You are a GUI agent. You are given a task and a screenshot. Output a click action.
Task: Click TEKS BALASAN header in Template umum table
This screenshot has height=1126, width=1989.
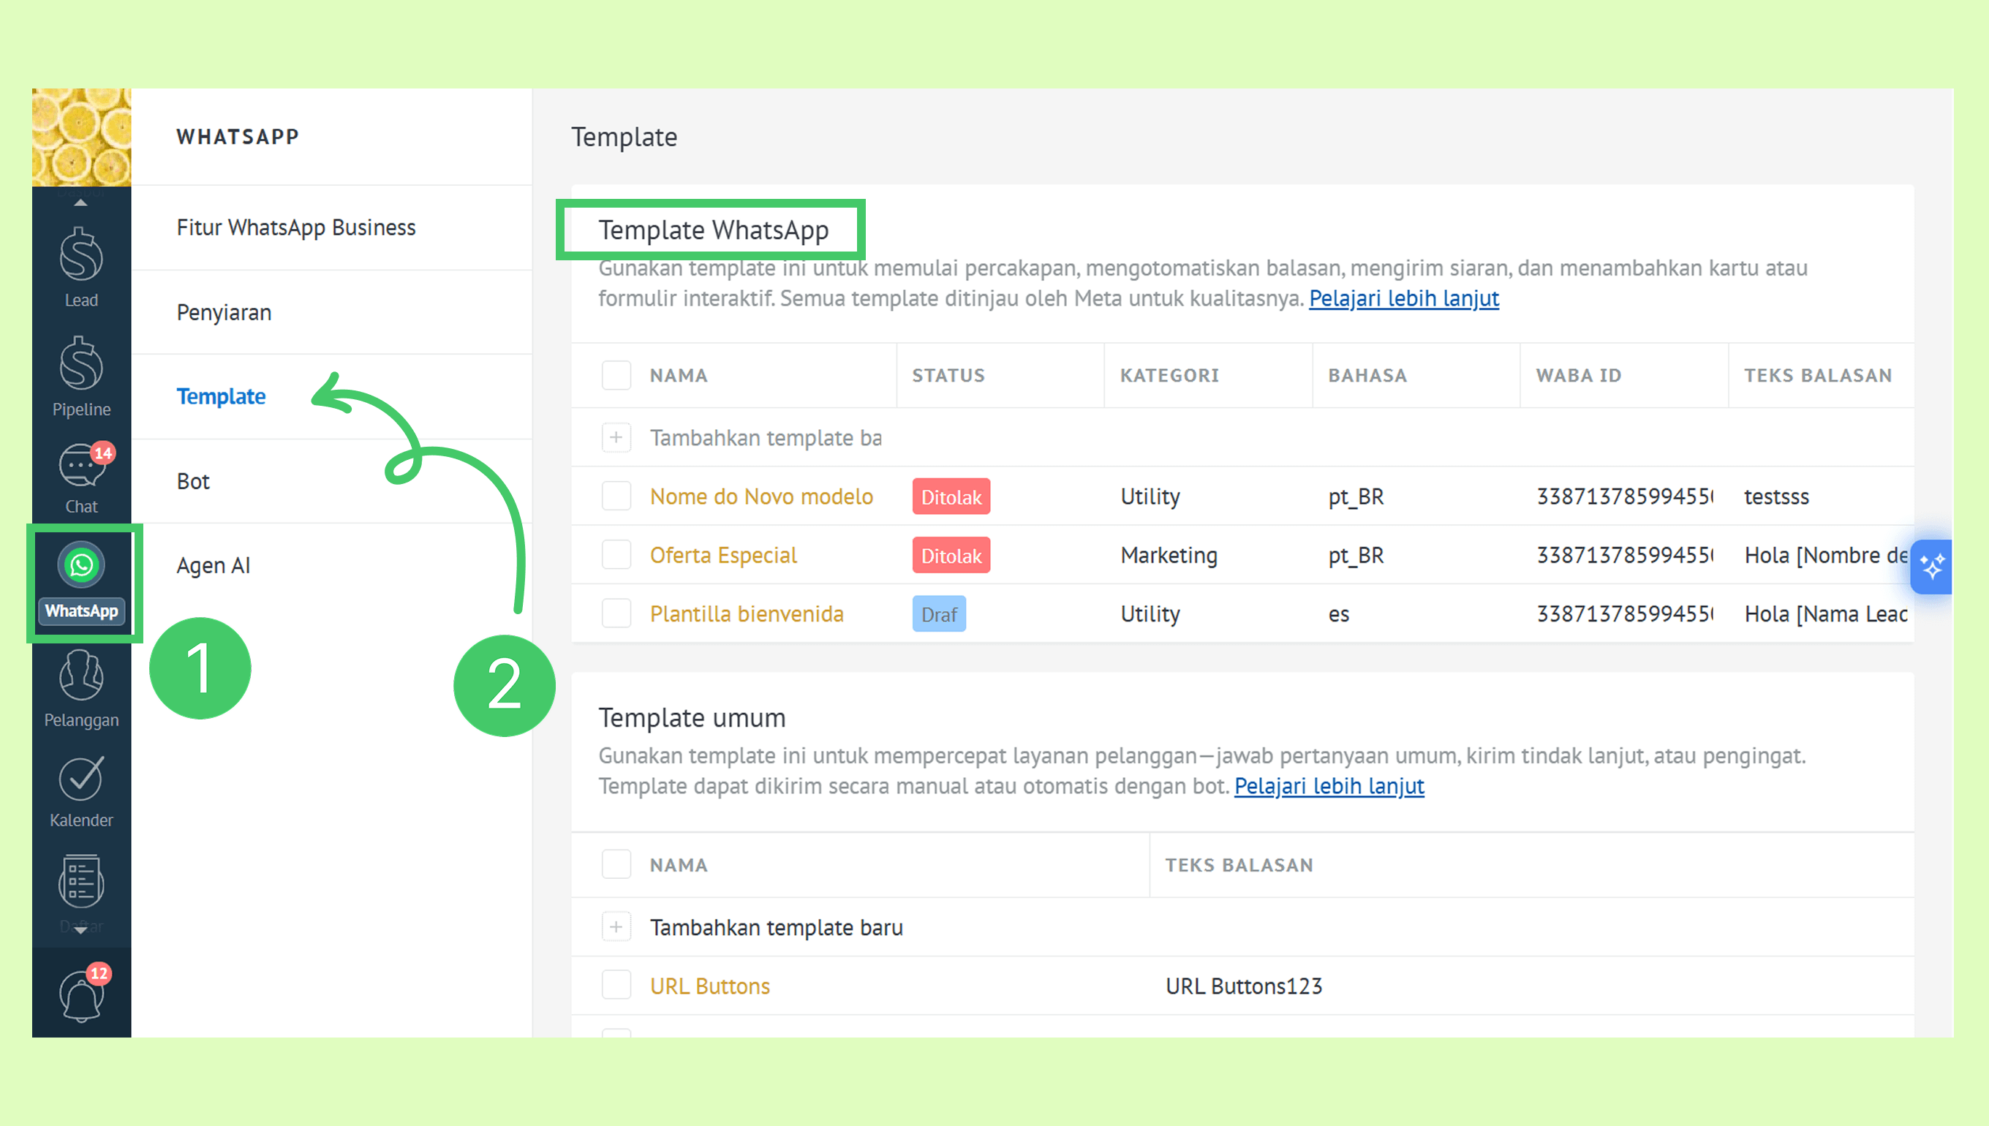point(1239,864)
